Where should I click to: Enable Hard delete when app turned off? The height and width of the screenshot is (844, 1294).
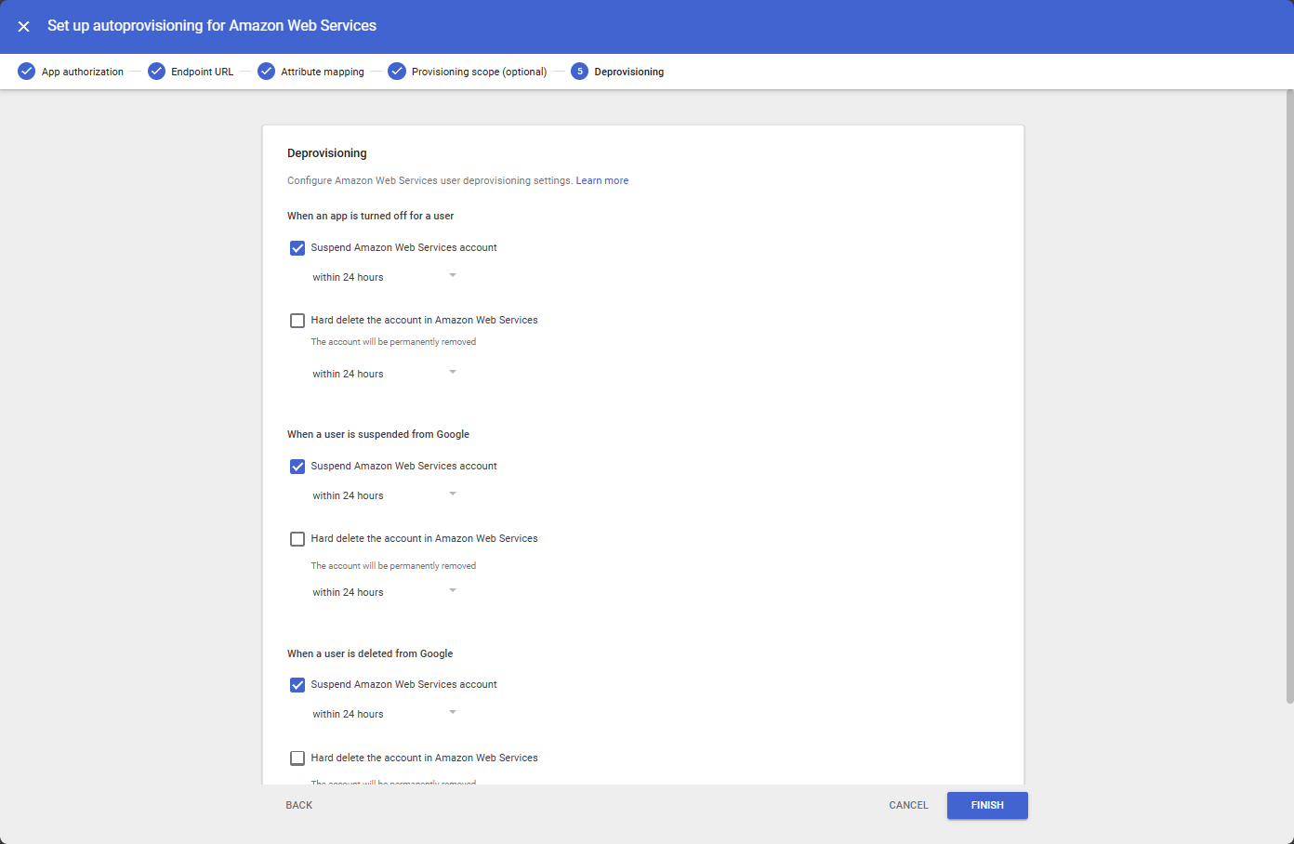(297, 321)
